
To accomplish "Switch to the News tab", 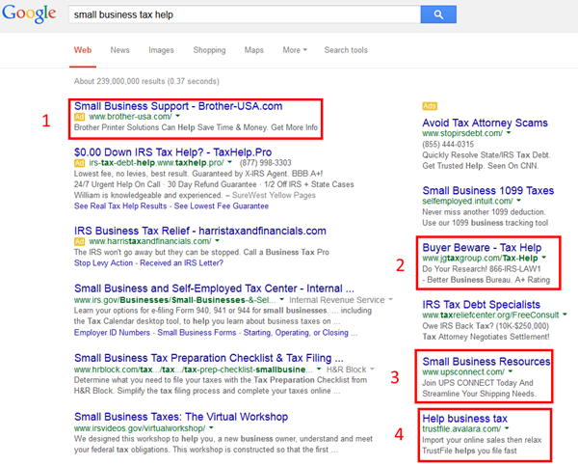I will point(119,50).
